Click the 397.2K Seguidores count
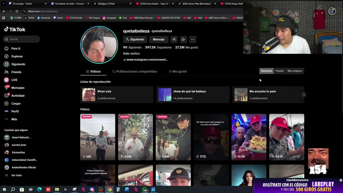The height and width of the screenshot is (193, 343). (x=158, y=47)
